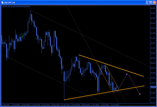This screenshot has height=107, width=157.
Task: Click the 88.120 price axis label
Action: tap(153, 103)
